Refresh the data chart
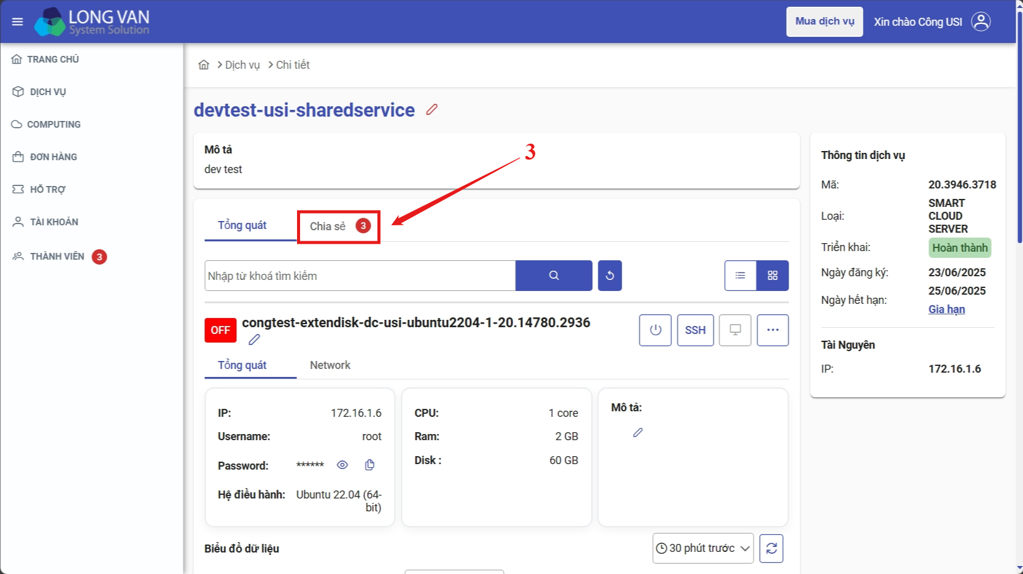This screenshot has width=1023, height=574. pos(771,548)
